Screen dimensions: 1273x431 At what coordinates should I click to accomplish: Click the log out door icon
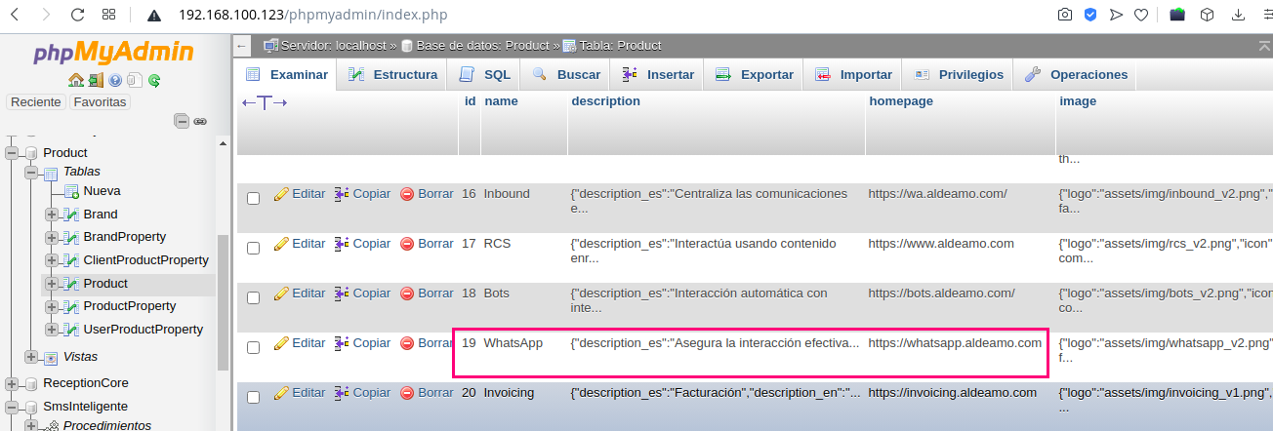[95, 80]
